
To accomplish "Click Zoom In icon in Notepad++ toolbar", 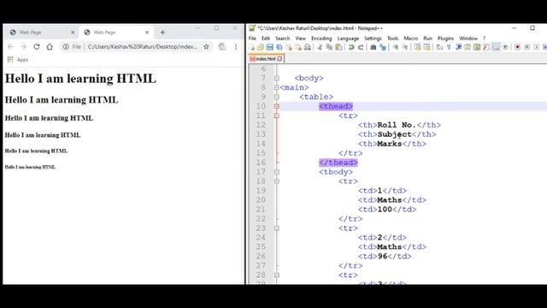I will 395,47.
